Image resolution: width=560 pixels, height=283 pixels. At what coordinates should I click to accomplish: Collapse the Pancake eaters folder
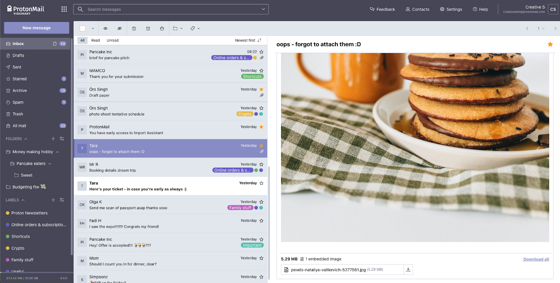50,164
